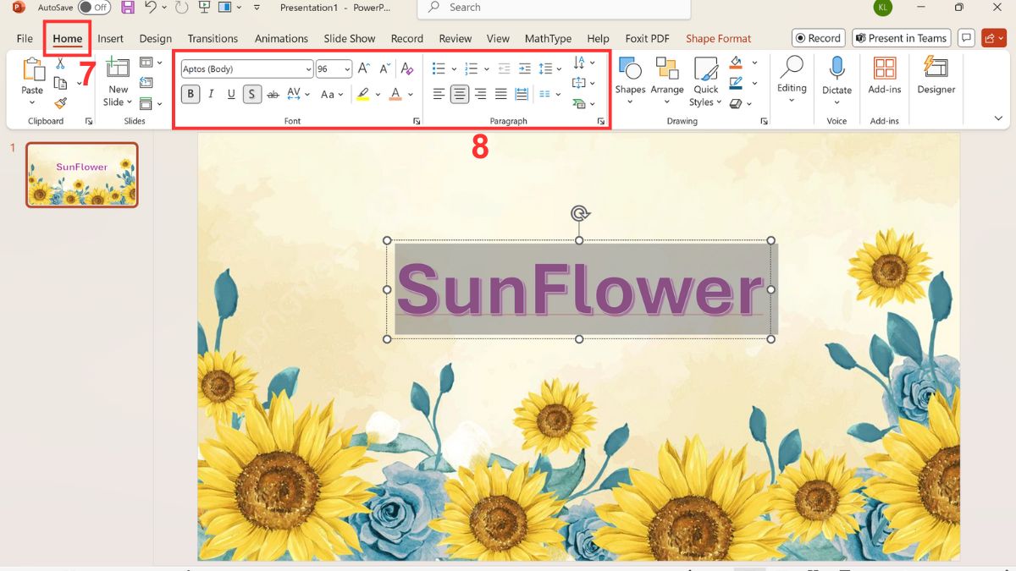
Task: Increase font size with the larger A
Action: (x=363, y=69)
